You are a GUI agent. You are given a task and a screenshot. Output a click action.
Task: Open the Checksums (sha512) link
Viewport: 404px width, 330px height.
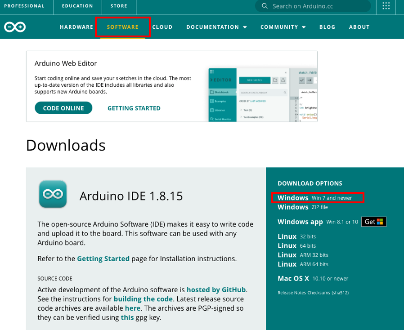(x=328, y=293)
